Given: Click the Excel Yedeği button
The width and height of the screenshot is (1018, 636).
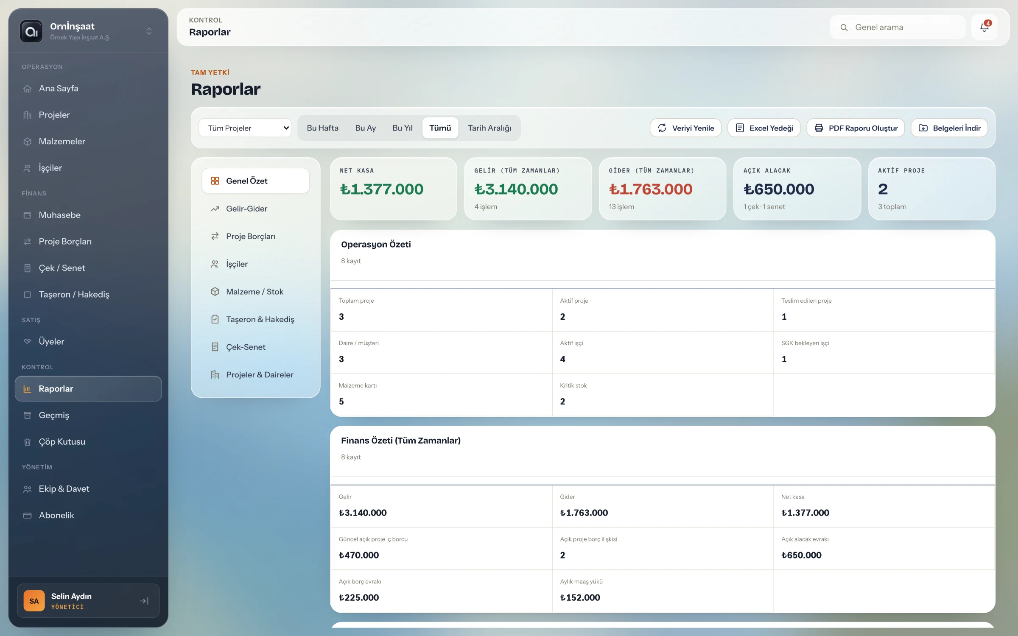Looking at the screenshot, I should 764,128.
